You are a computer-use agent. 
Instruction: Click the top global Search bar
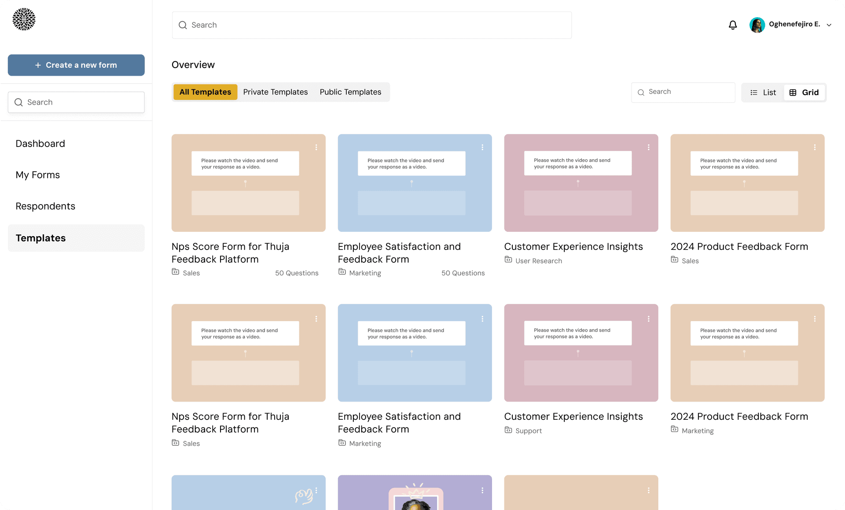372,25
